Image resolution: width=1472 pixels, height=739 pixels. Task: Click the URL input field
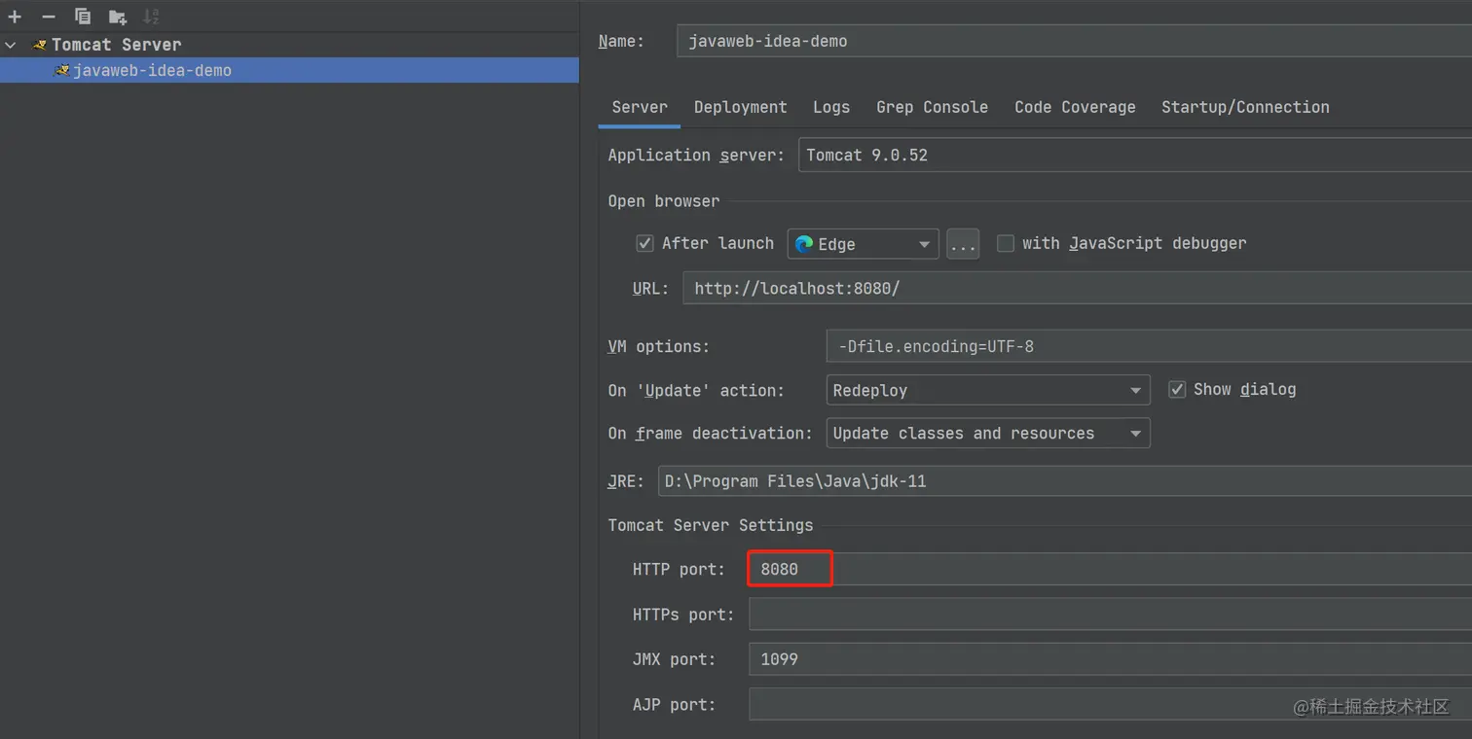point(1078,289)
